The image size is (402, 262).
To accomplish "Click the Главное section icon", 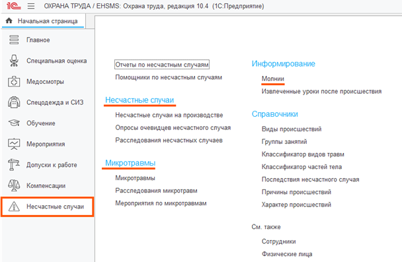I will (x=14, y=40).
